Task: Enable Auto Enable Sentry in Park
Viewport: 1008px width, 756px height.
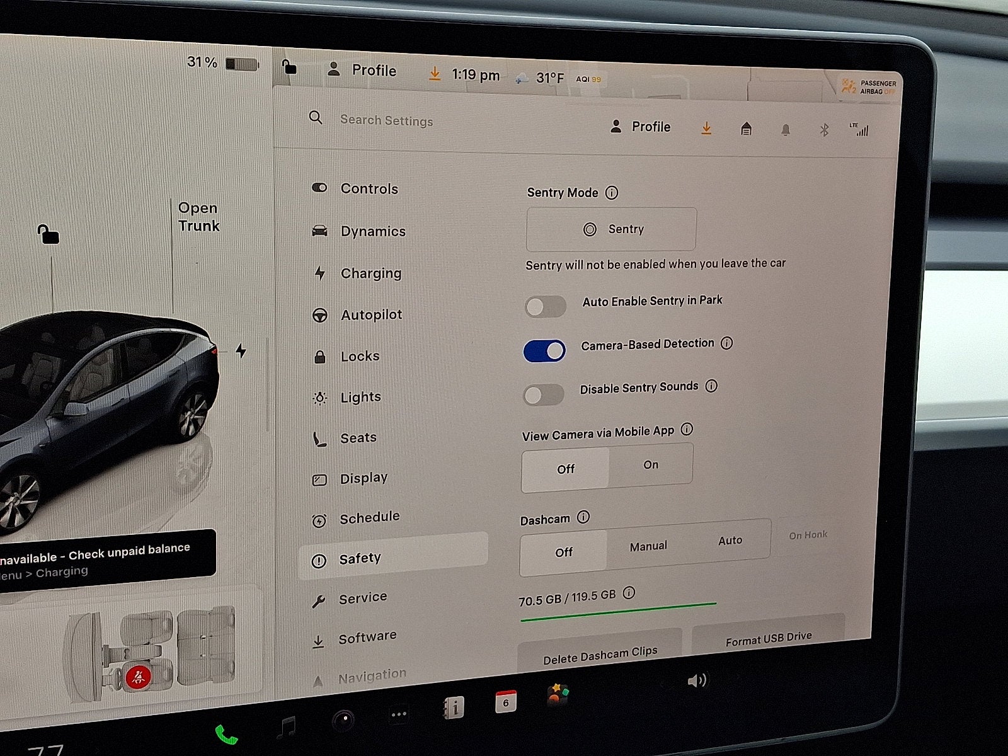Action: pos(546,306)
